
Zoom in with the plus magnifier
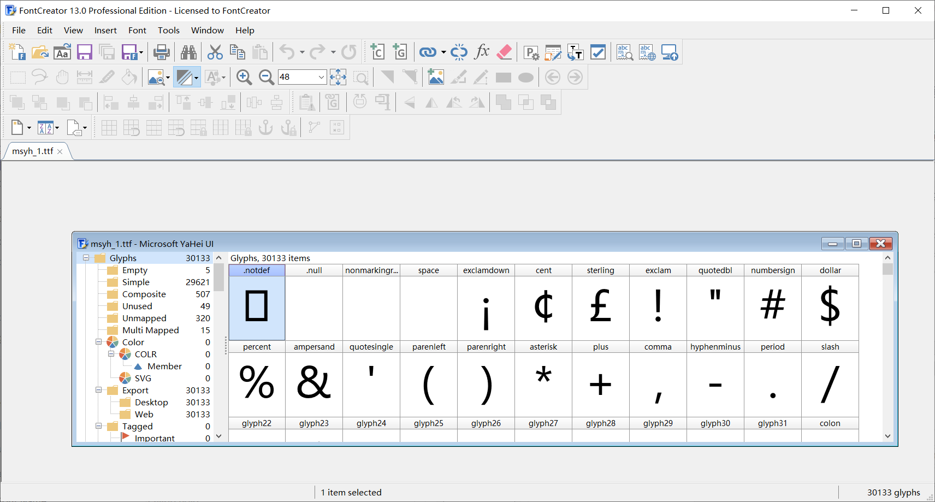pyautogui.click(x=244, y=77)
